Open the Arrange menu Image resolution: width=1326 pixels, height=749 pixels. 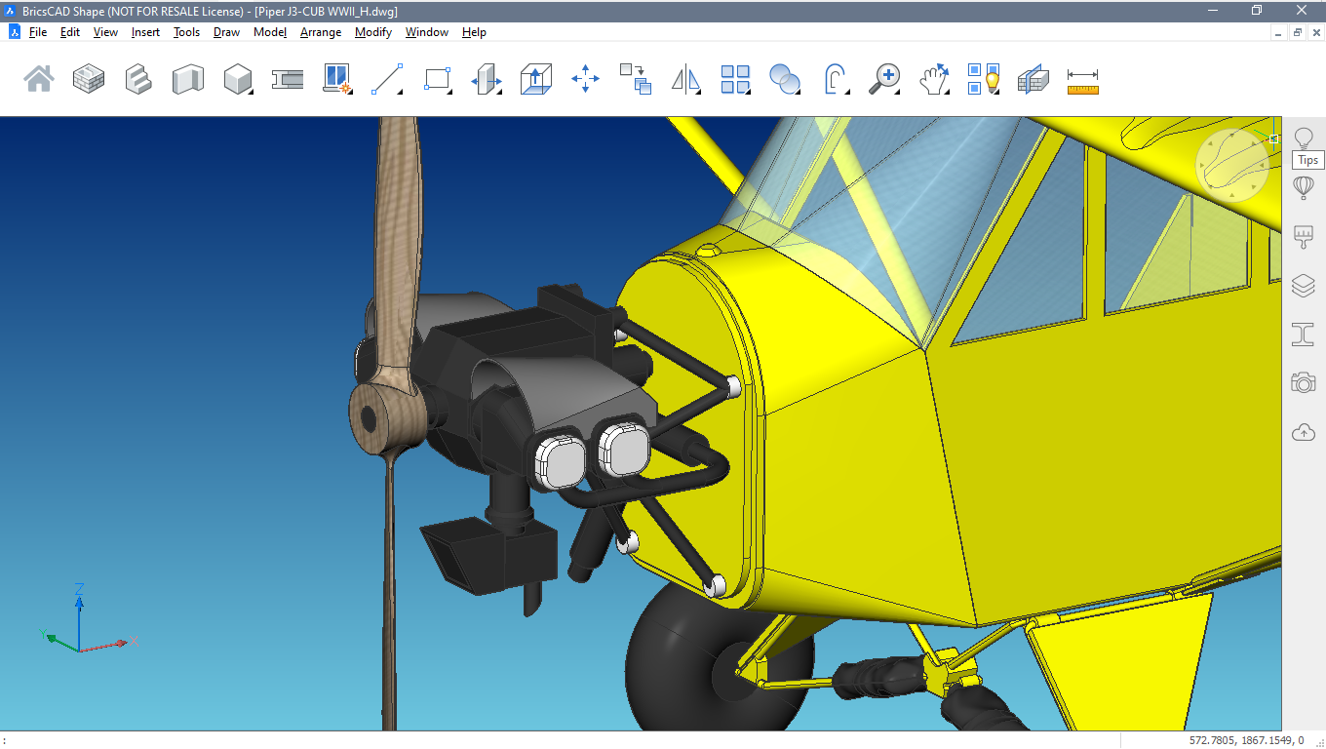(321, 32)
